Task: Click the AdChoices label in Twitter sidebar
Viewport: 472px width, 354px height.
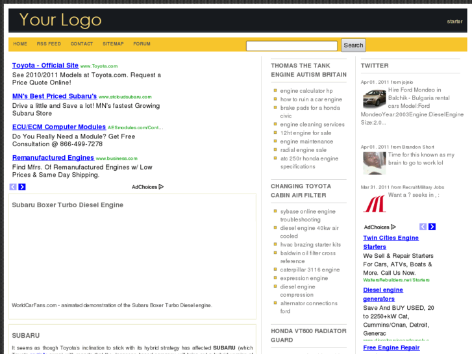Action: click(x=380, y=227)
